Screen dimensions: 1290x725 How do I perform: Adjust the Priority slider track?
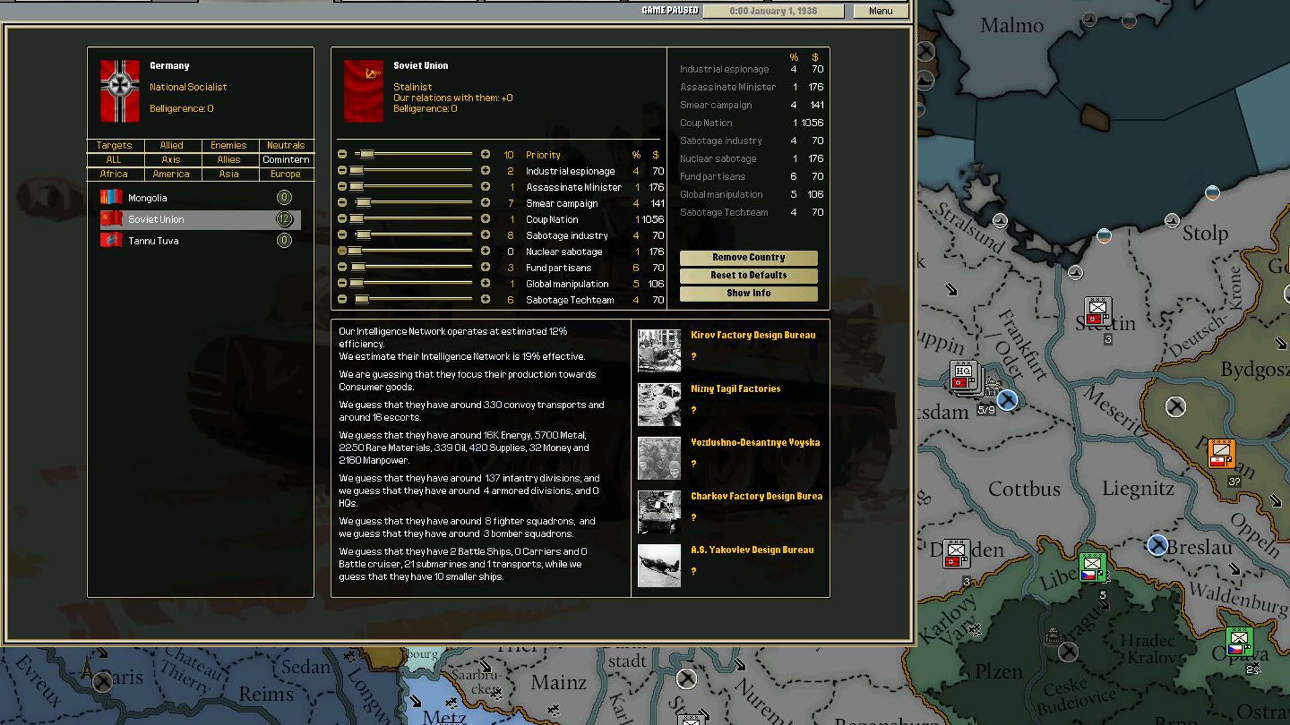(413, 154)
